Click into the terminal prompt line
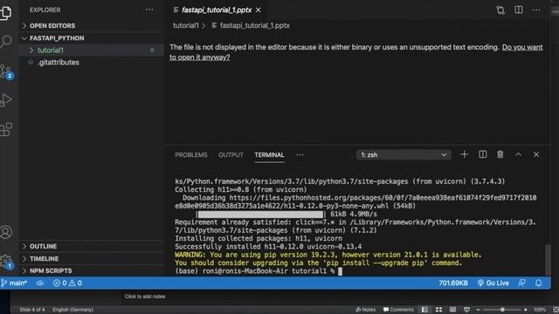This screenshot has height=314, width=559. pyautogui.click(x=259, y=271)
